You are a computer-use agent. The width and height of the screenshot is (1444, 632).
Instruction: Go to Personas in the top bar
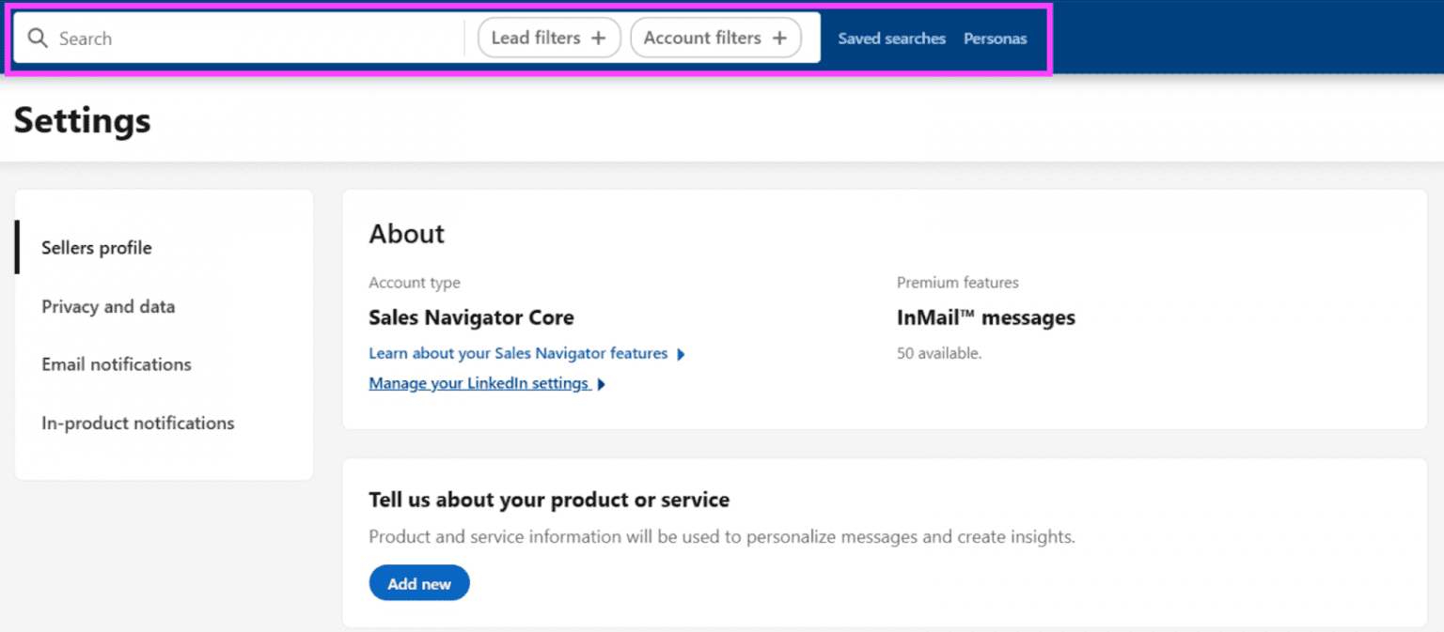click(x=995, y=39)
